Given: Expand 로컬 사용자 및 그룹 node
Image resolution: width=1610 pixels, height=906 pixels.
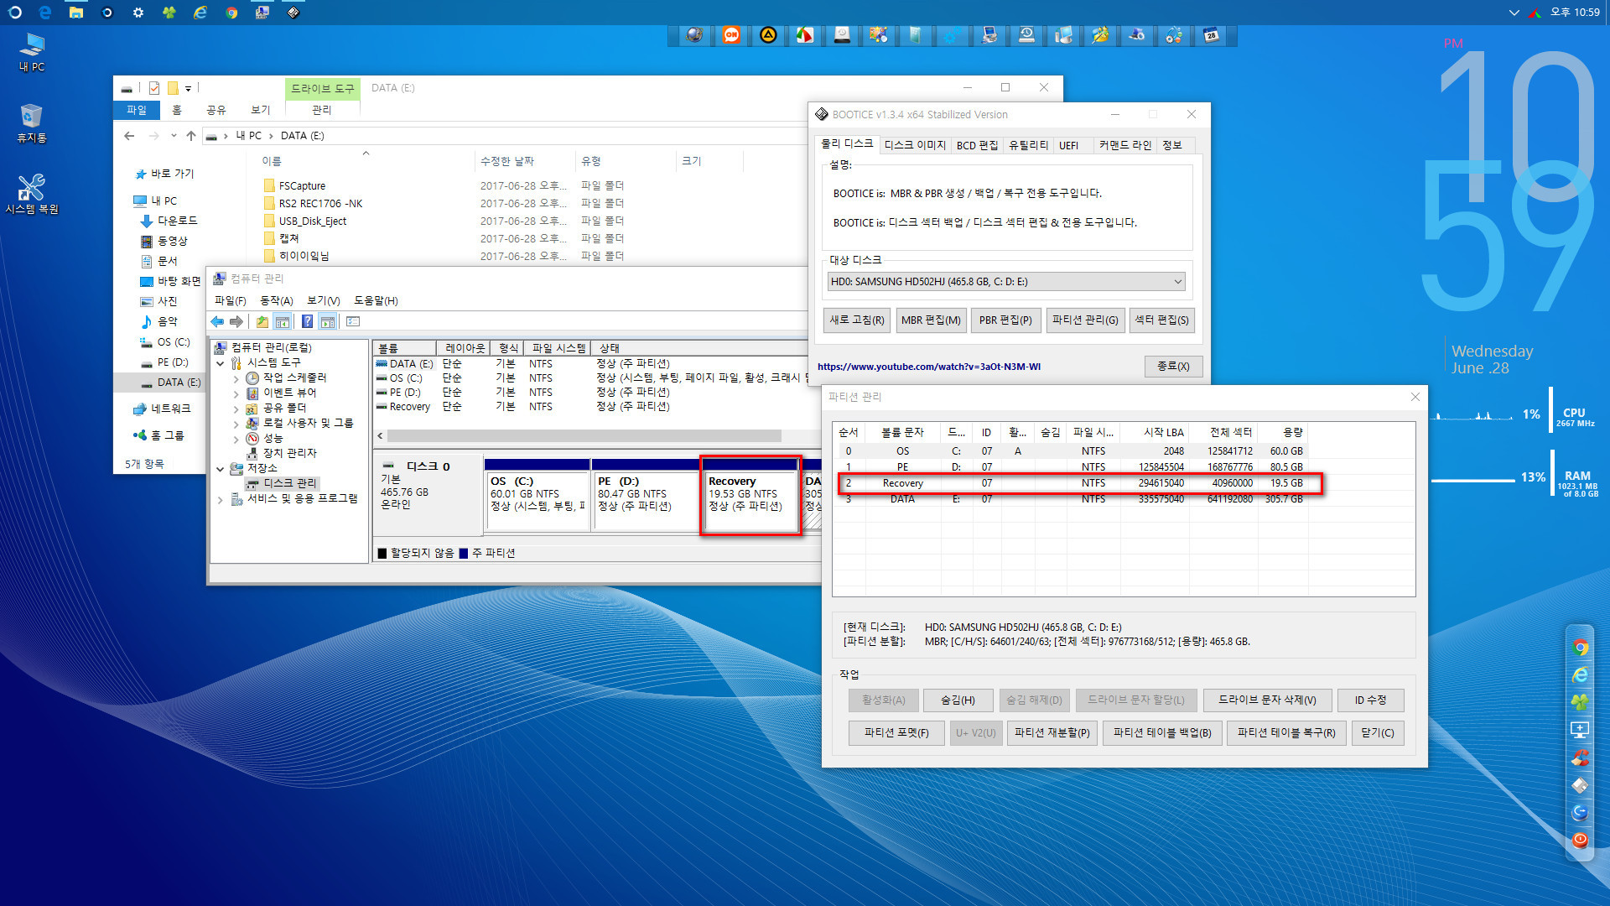Looking at the screenshot, I should [x=236, y=424].
